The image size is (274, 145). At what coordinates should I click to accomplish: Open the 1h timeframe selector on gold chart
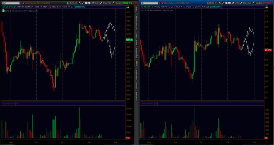pyautogui.click(x=88, y=3)
